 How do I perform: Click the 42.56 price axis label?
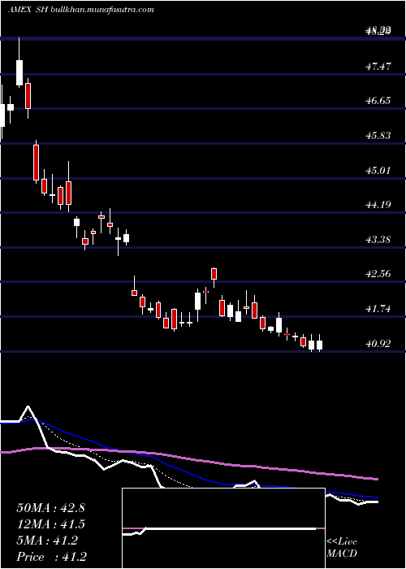click(x=378, y=274)
